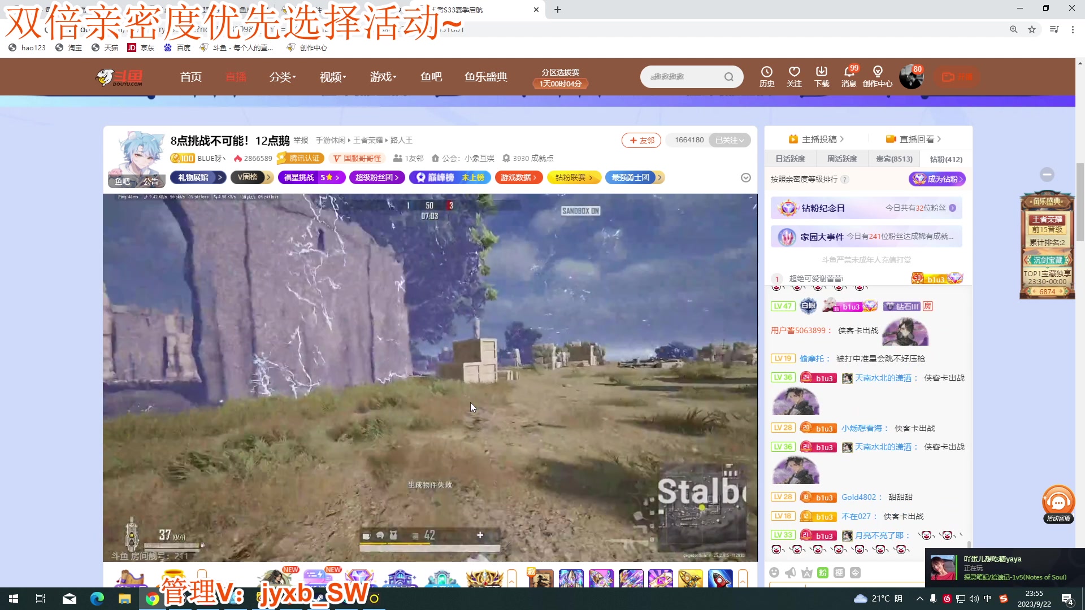Click the 成为钻粉 button
This screenshot has height=610, width=1085.
[x=937, y=179]
